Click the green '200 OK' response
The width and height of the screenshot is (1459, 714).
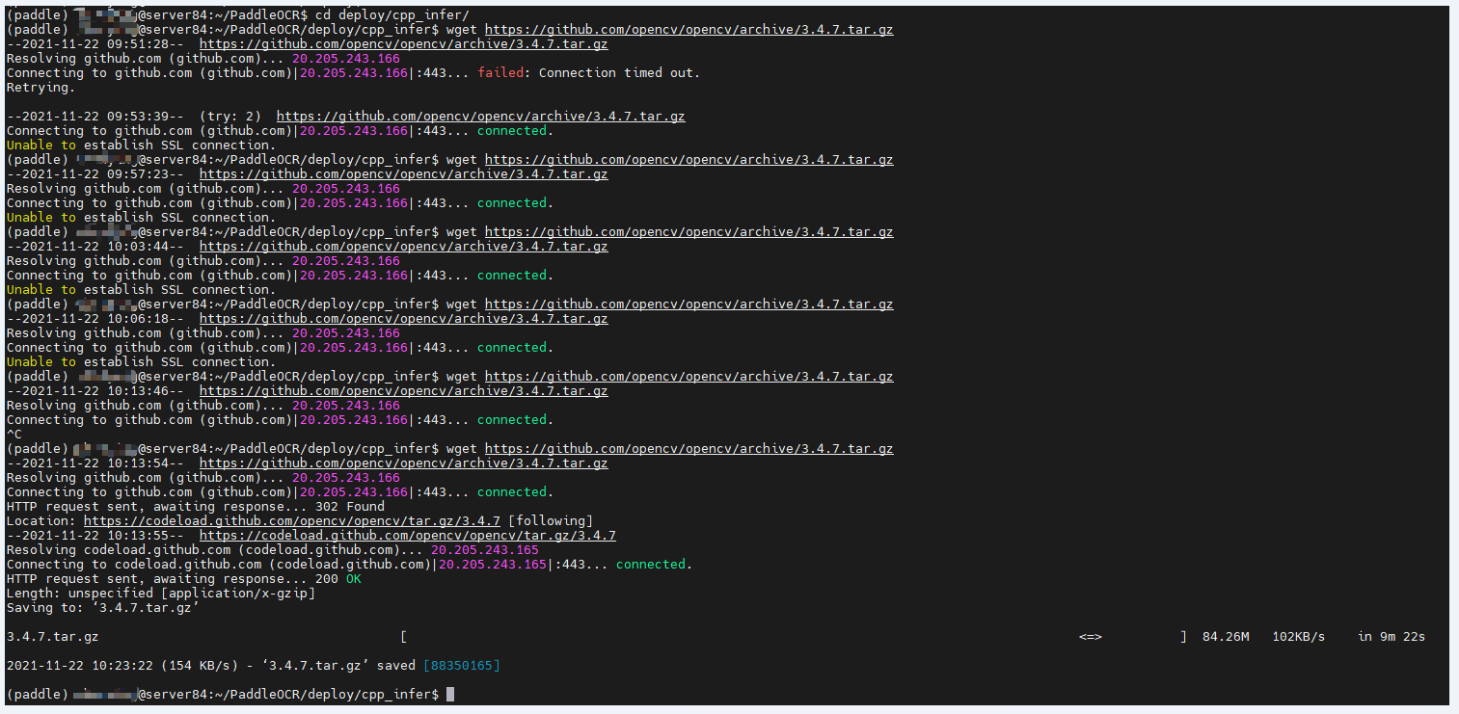pyautogui.click(x=338, y=579)
